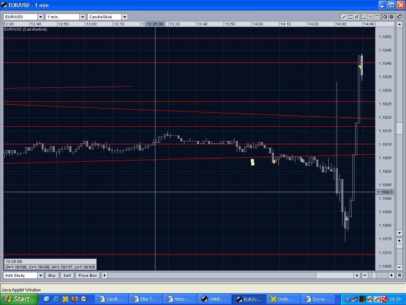Click the erase lines (crossed circle) icon
Image resolution: width=406 pixels, height=305 pixels.
pyautogui.click(x=356, y=17)
